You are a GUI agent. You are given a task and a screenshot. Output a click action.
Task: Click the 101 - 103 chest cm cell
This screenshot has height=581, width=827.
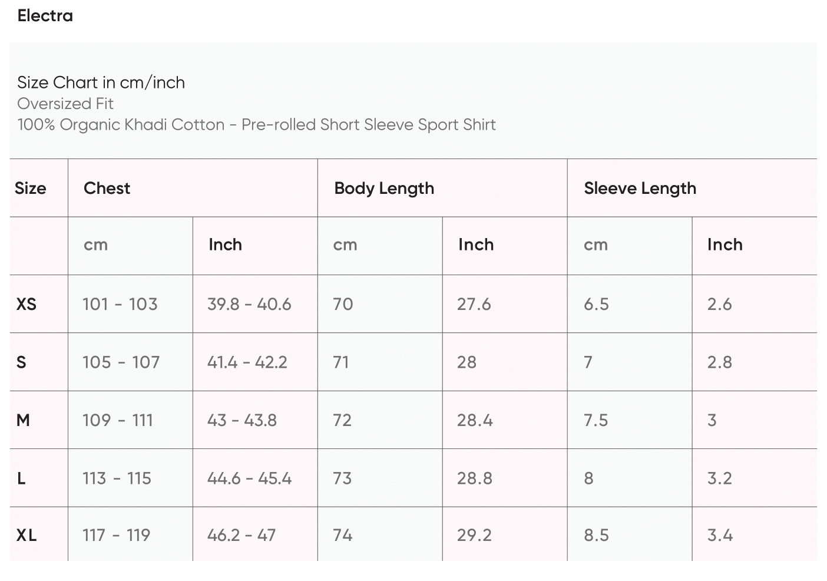pyautogui.click(x=120, y=304)
